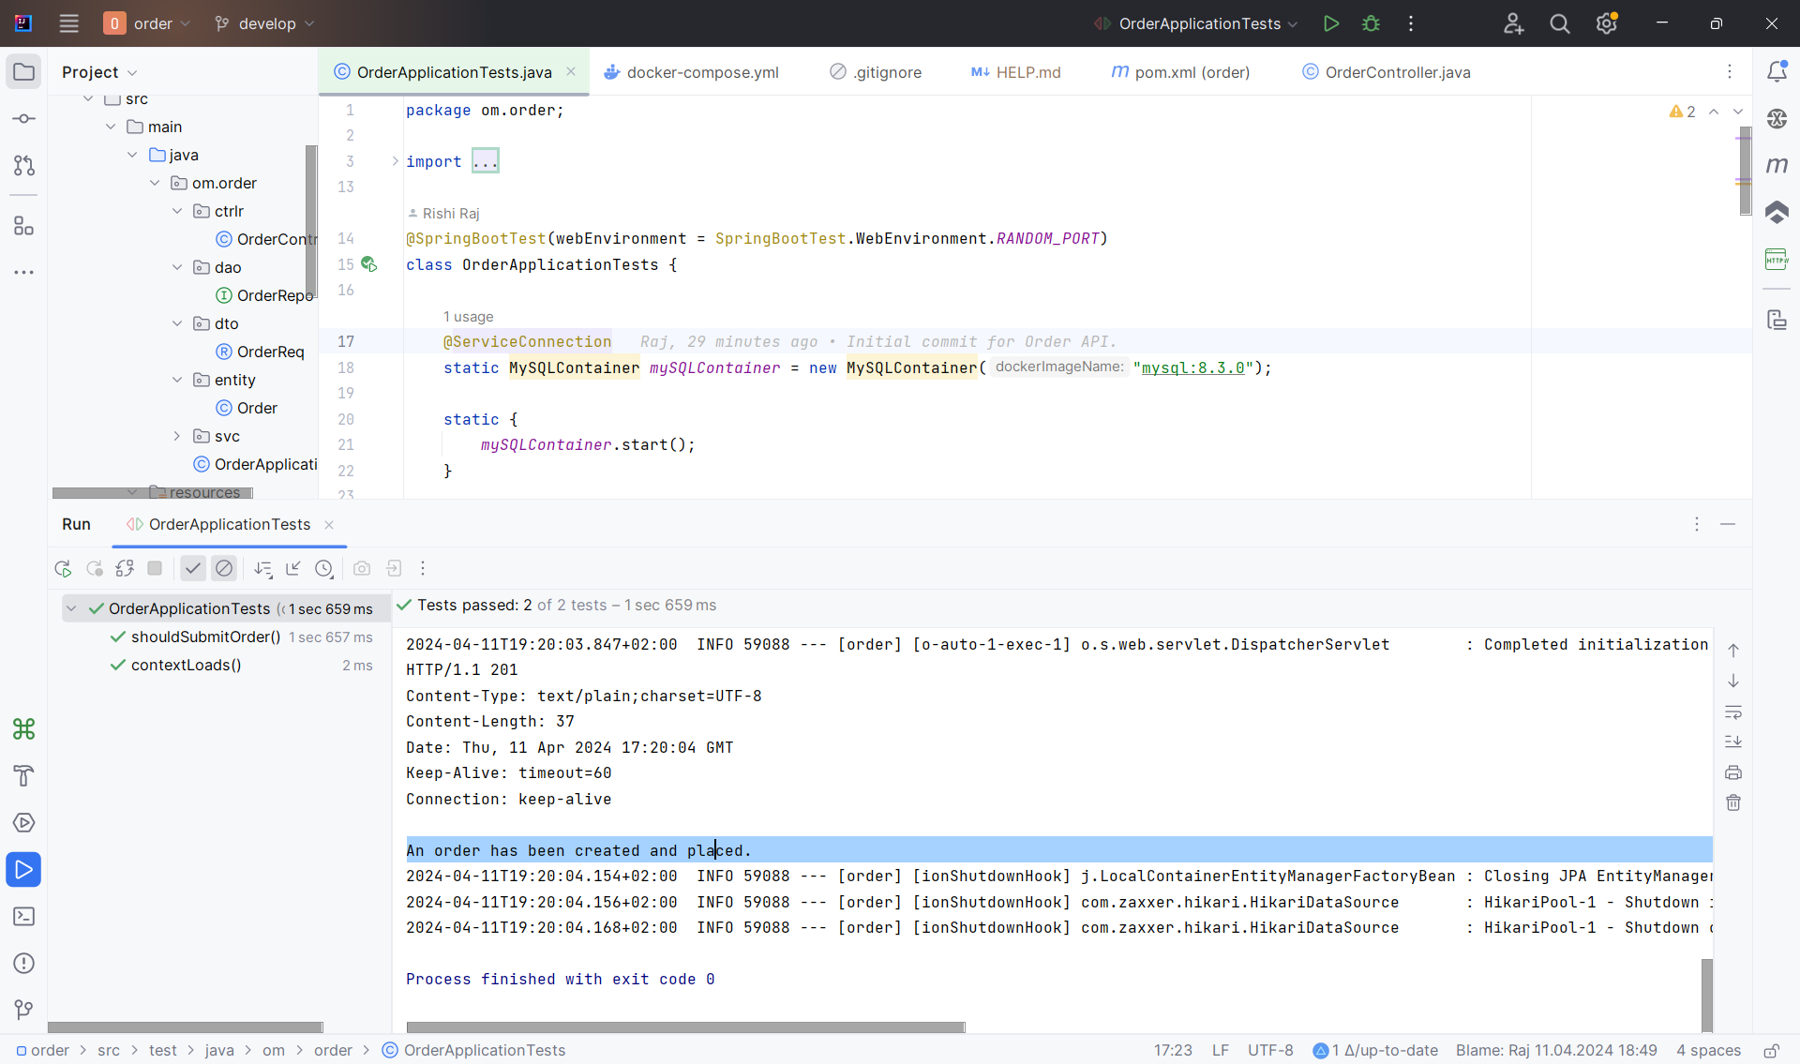Open the Notifications bell icon
This screenshot has height=1064, width=1800.
[x=1777, y=71]
